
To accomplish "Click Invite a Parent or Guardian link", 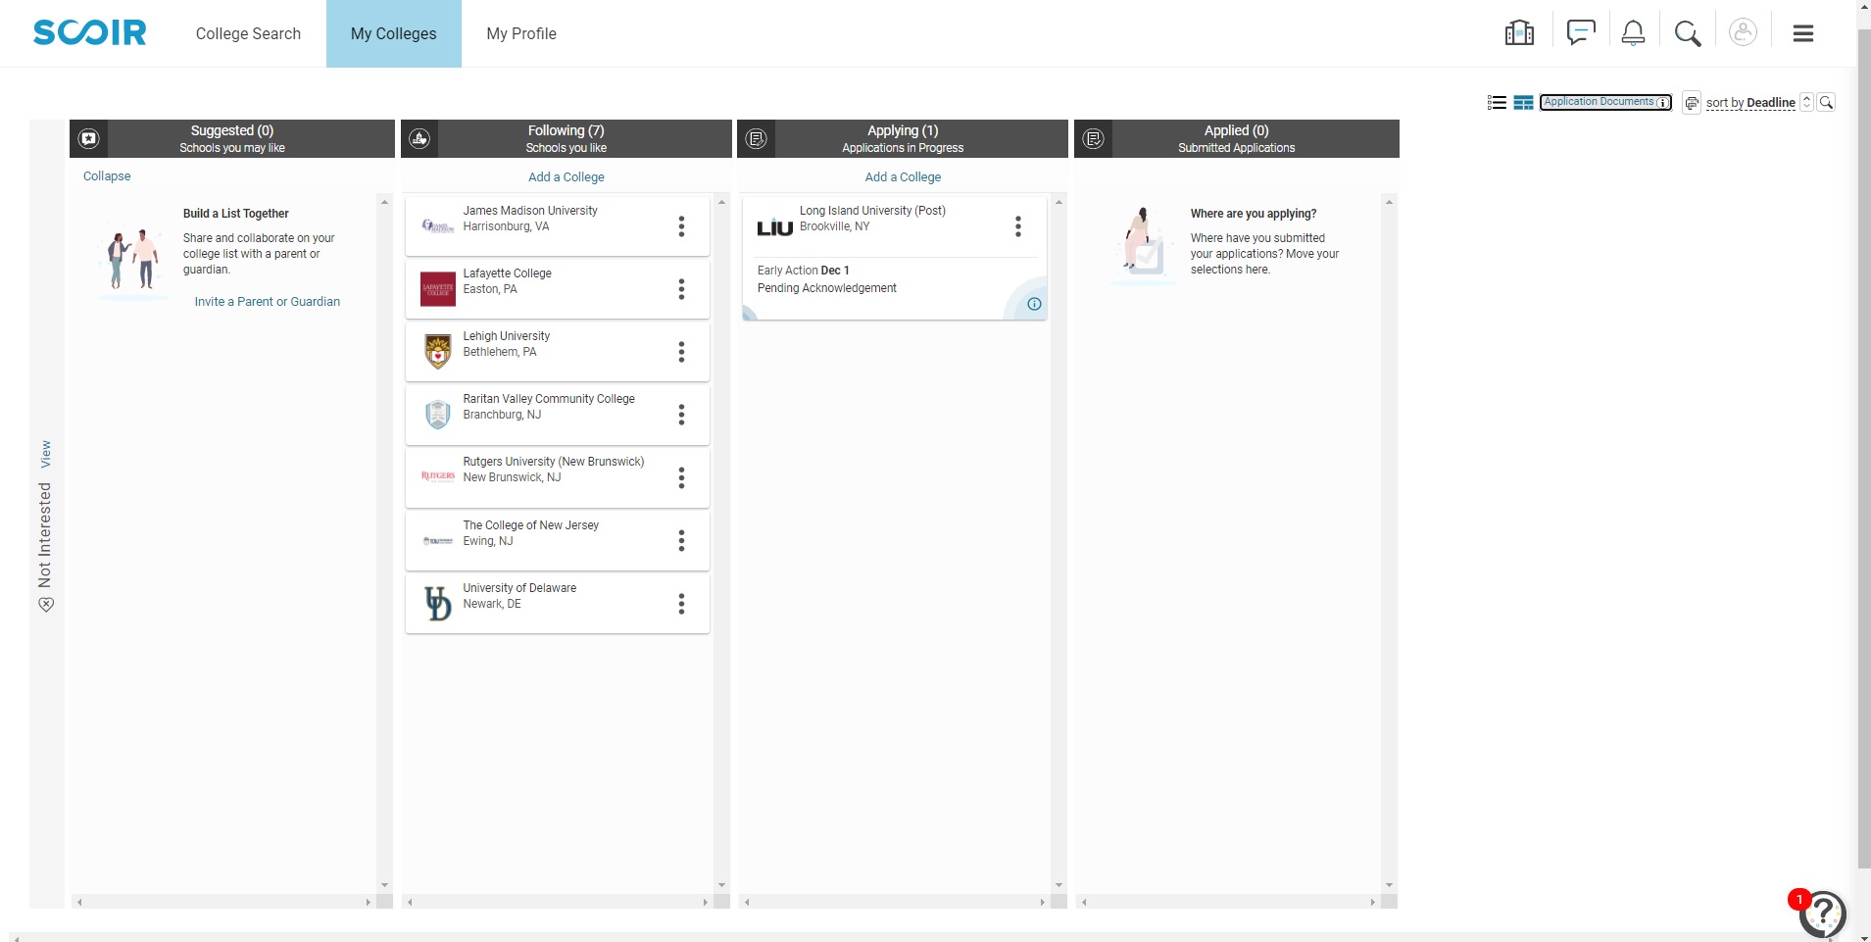I will click(268, 302).
